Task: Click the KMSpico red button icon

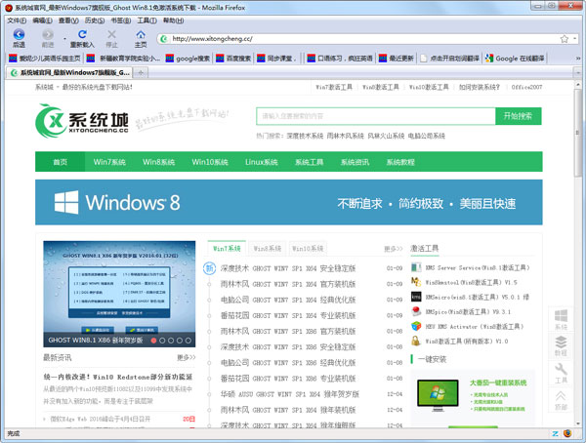Action: pos(416,311)
